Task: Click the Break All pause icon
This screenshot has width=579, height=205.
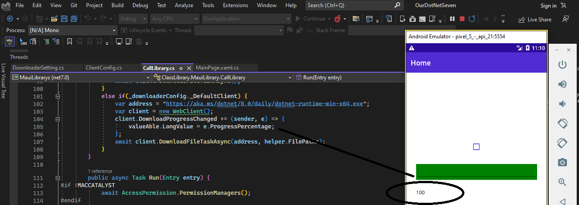Action: (x=452, y=19)
